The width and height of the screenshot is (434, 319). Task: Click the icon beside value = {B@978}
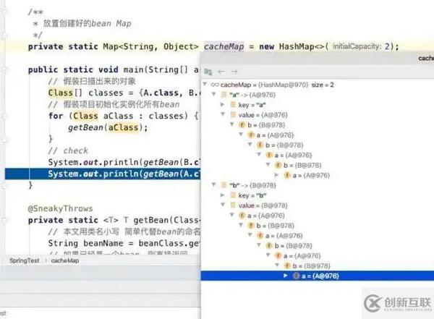233,205
